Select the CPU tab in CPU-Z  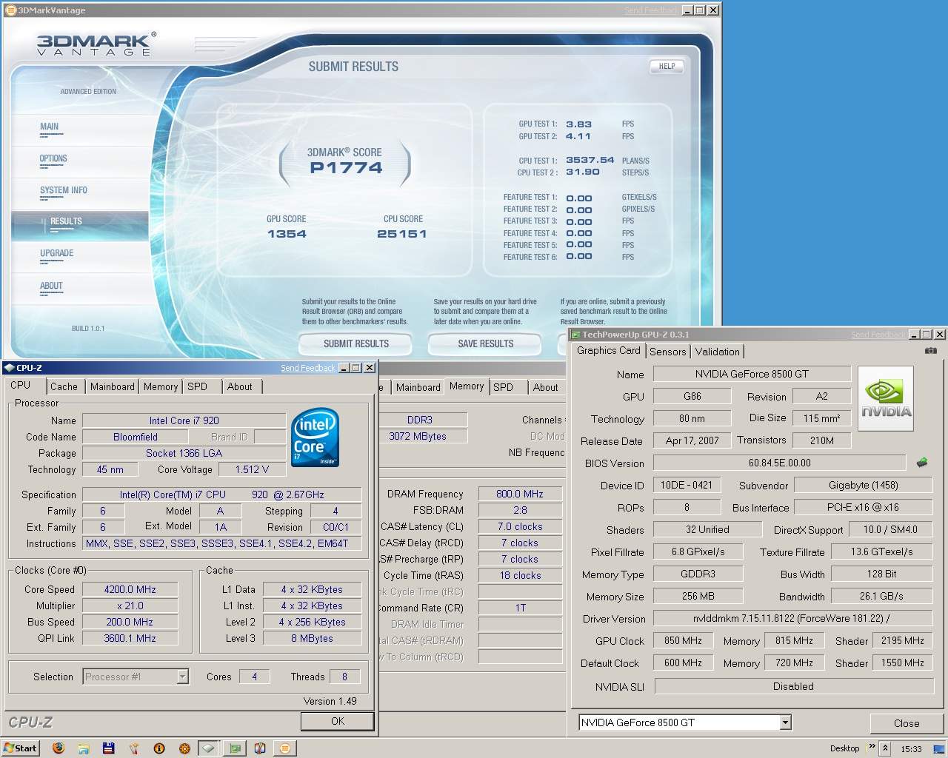(x=21, y=385)
